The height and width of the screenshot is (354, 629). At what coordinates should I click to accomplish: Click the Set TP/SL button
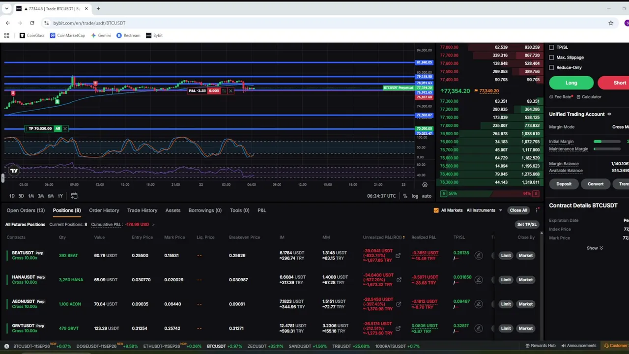pos(527,225)
